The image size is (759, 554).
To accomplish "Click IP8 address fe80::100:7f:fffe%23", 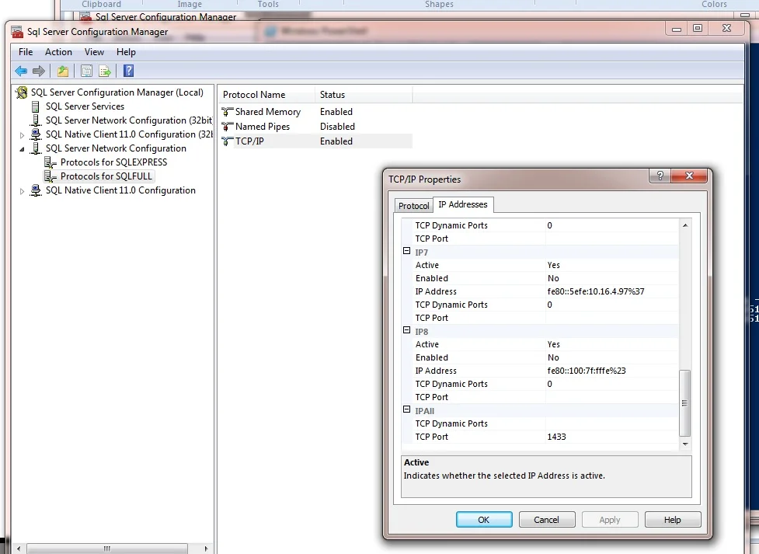I will pyautogui.click(x=612, y=371).
